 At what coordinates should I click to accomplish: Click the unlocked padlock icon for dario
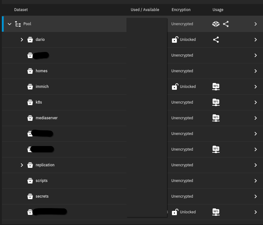pos(175,40)
